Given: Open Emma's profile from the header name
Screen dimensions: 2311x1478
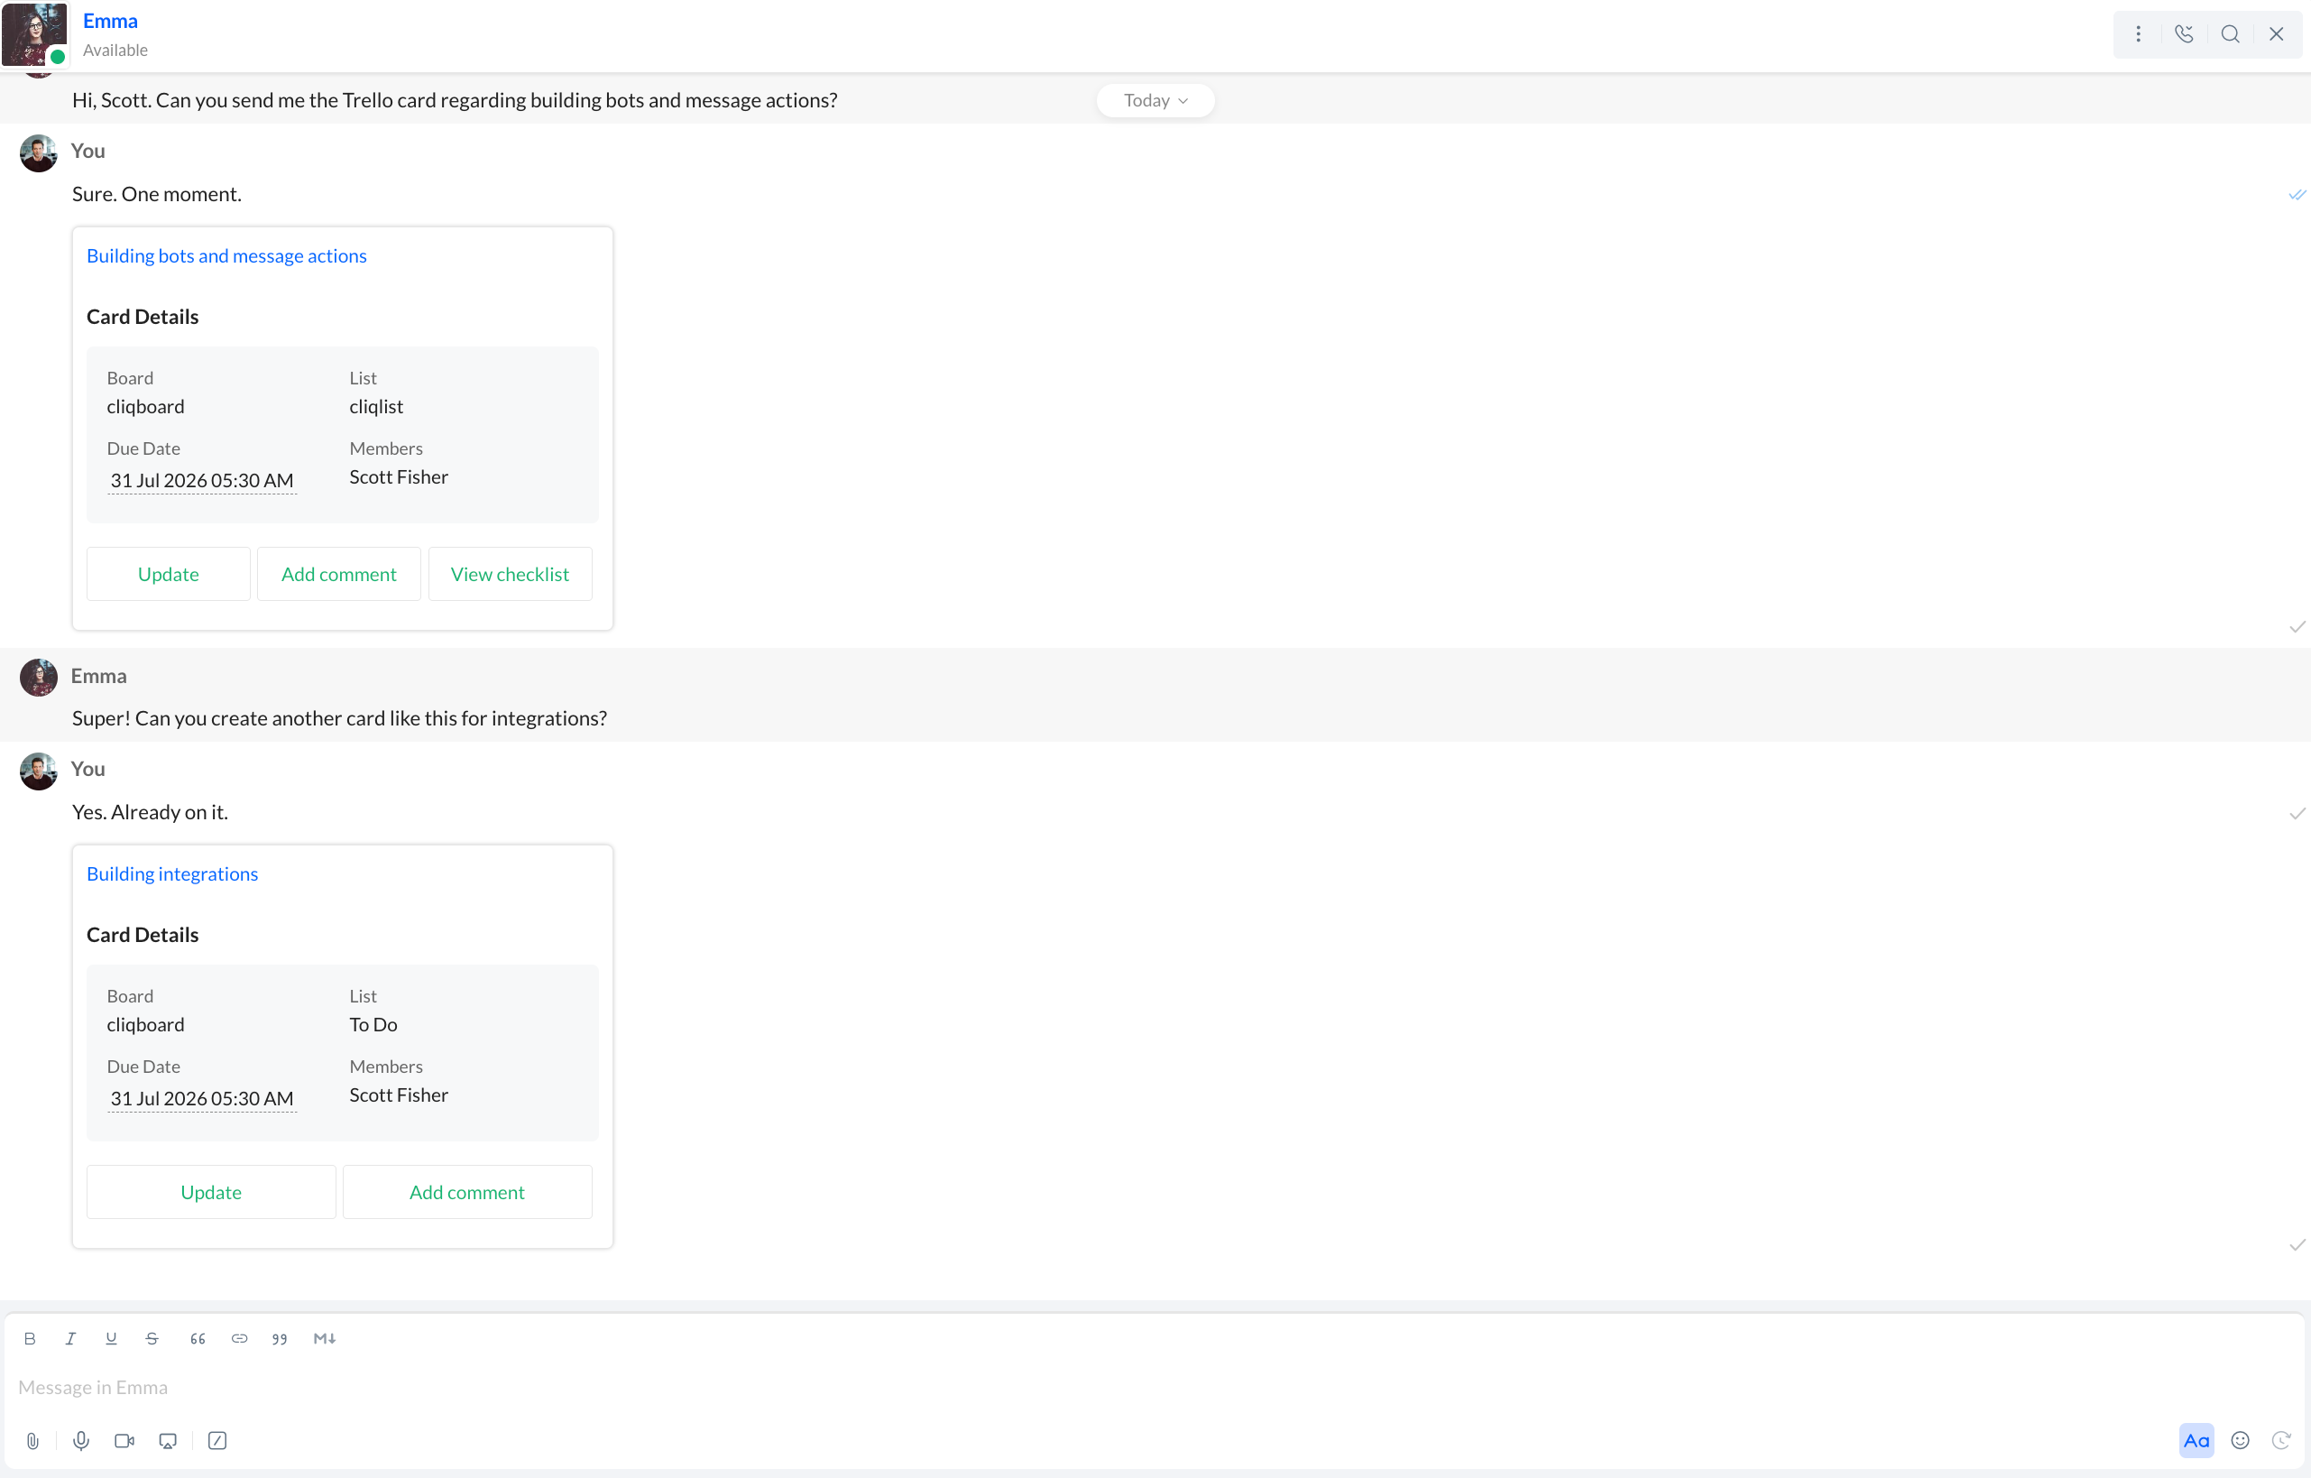Looking at the screenshot, I should pos(110,21).
